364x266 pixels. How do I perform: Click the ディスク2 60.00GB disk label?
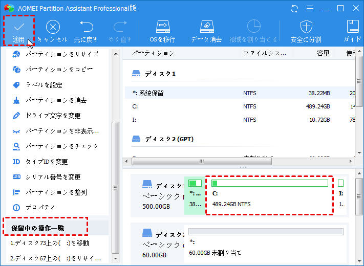click(162, 245)
